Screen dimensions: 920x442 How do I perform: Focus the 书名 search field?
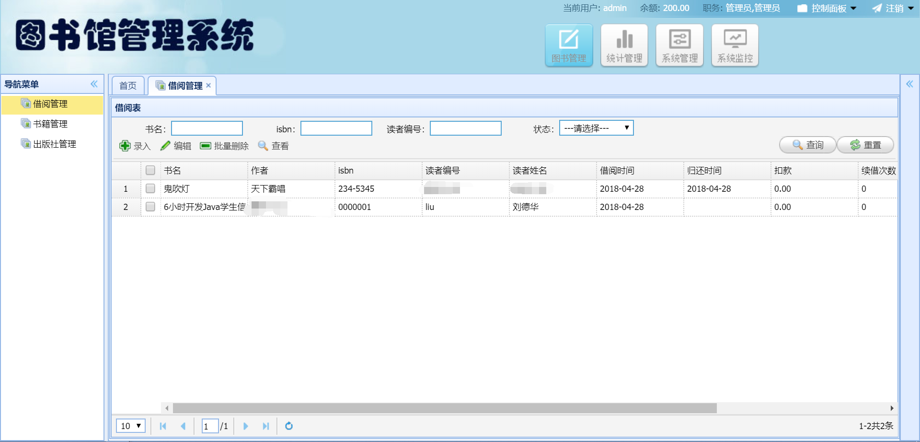click(x=207, y=128)
